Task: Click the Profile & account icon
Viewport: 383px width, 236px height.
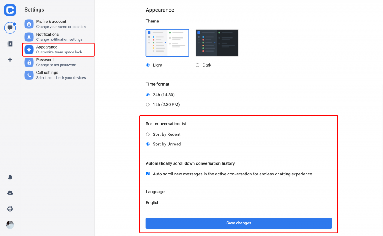Action: 29,24
